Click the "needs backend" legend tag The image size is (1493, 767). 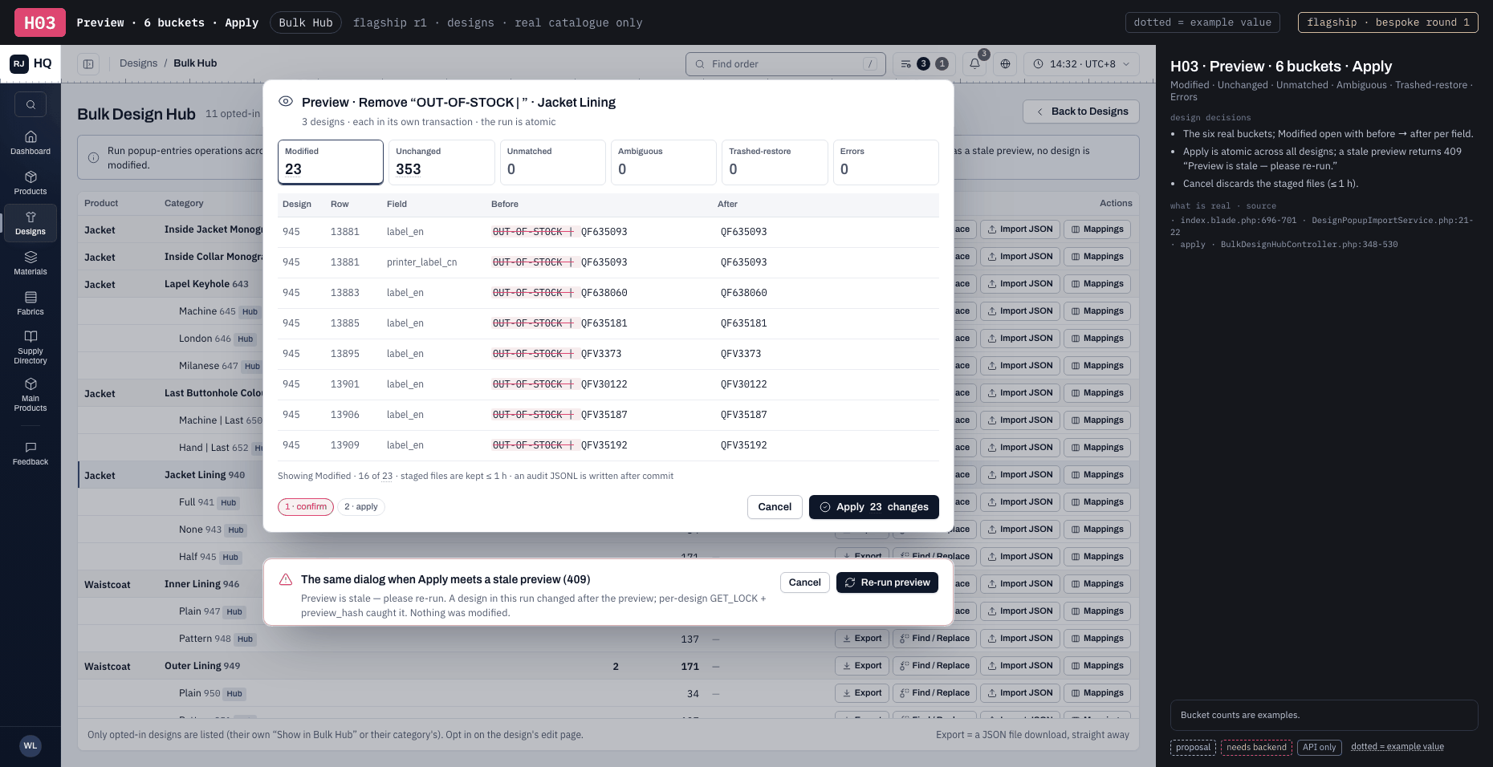click(1257, 747)
